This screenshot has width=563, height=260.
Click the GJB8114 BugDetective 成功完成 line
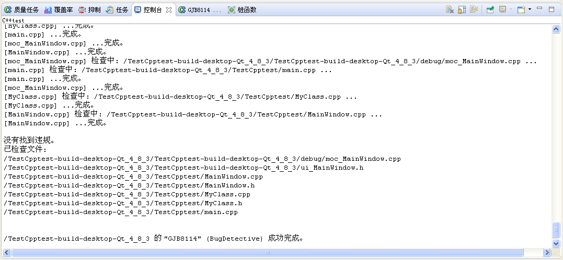pyautogui.click(x=154, y=239)
